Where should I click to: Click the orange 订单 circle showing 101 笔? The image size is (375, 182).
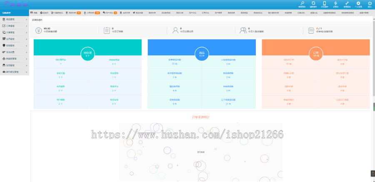pos(316,54)
